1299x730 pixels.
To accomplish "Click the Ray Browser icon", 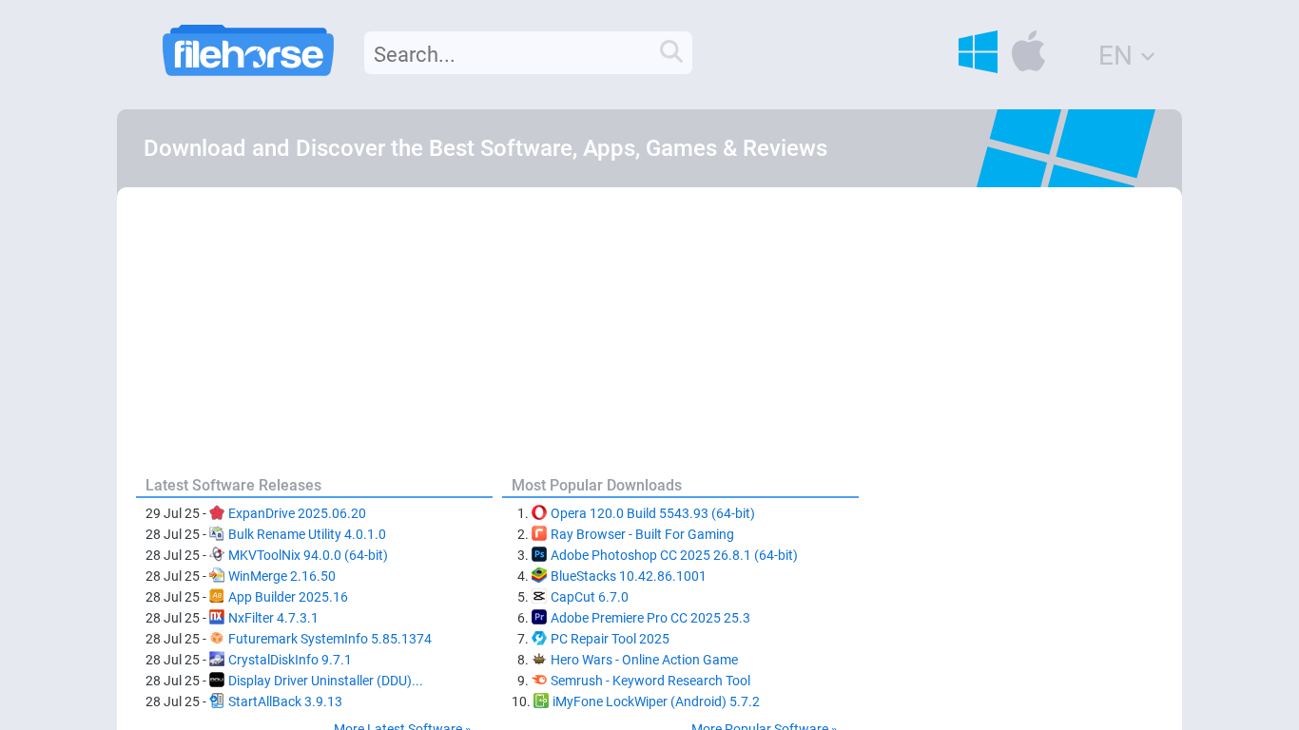I will [x=539, y=534].
